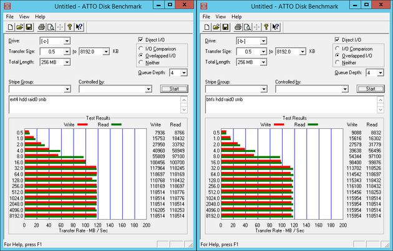The width and height of the screenshot is (393, 251).
Task: Click Start button in right window
Action: [371, 89]
